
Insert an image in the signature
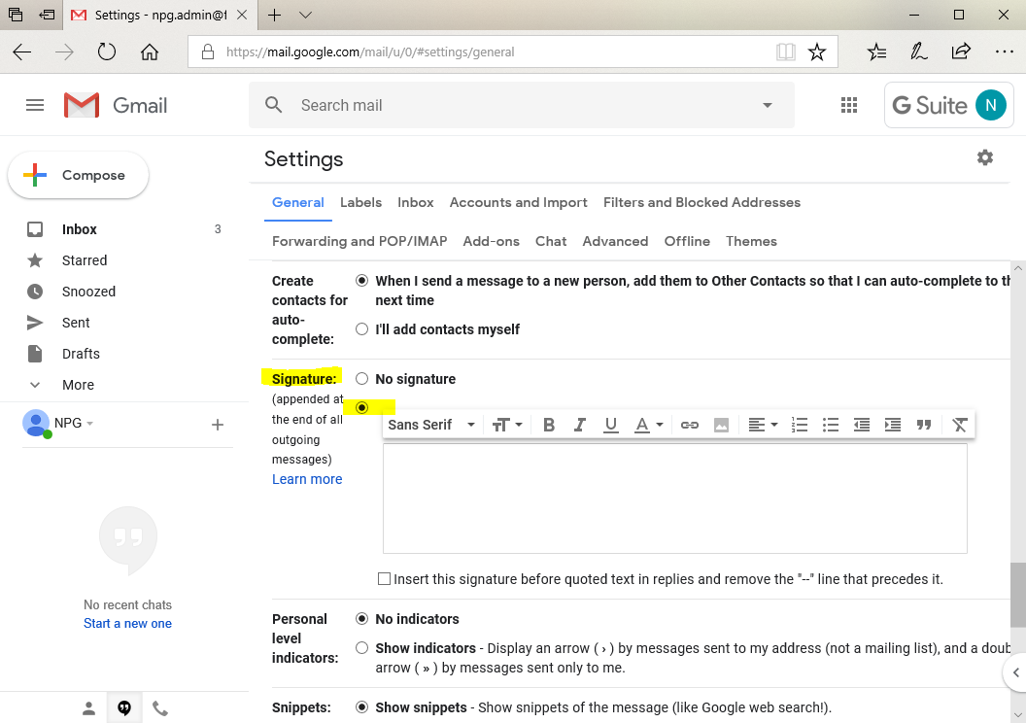721,425
